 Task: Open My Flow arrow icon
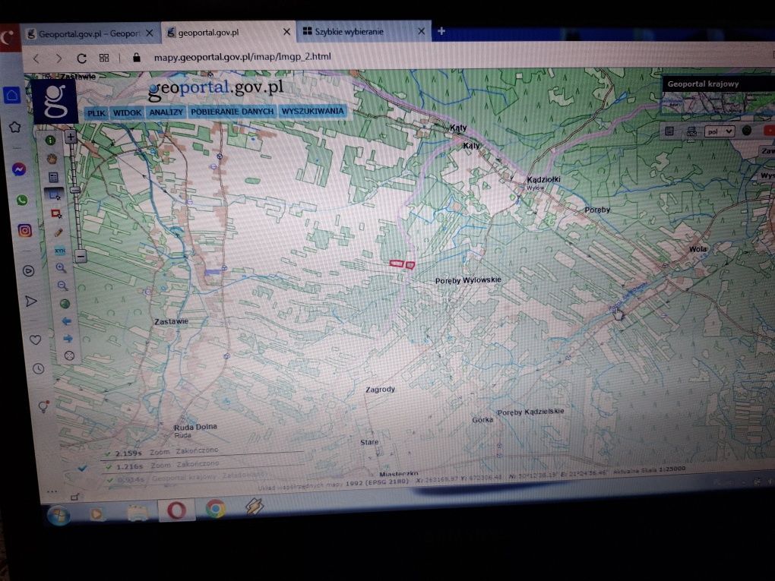pos(30,301)
